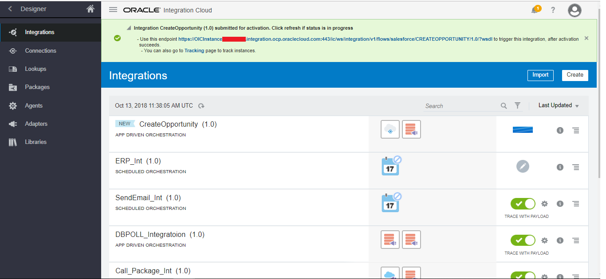Click SendEmail_Int TRACE WITH PAYLOAD label
Image resolution: width=606 pixels, height=279 pixels.
(527, 217)
